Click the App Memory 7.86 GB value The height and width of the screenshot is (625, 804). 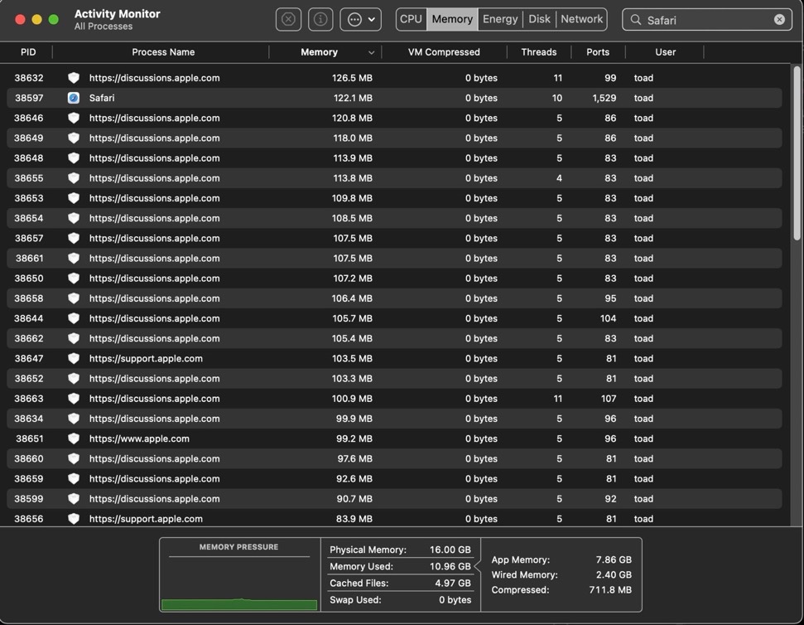pos(614,560)
